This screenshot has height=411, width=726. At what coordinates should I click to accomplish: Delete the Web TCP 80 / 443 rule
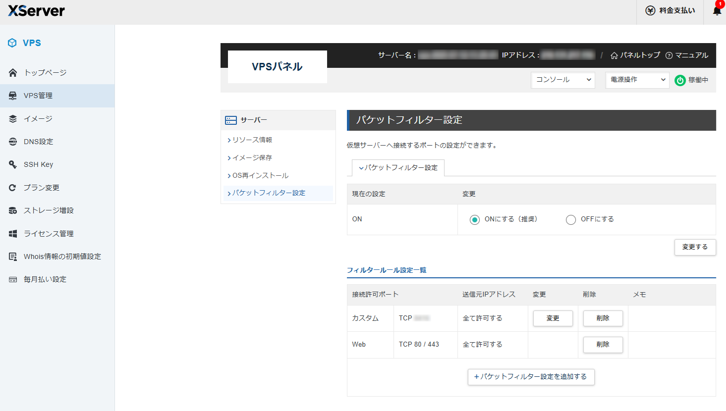click(x=603, y=345)
